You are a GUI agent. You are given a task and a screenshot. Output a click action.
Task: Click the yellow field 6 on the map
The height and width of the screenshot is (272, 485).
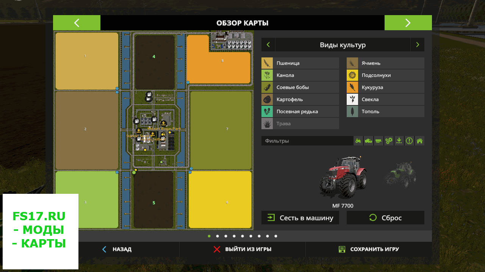[x=220, y=199]
